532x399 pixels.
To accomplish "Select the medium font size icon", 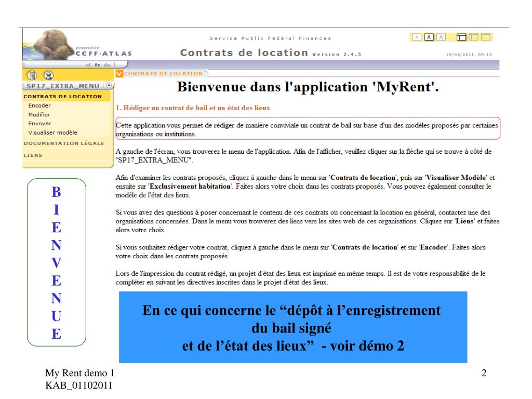I will click(429, 37).
